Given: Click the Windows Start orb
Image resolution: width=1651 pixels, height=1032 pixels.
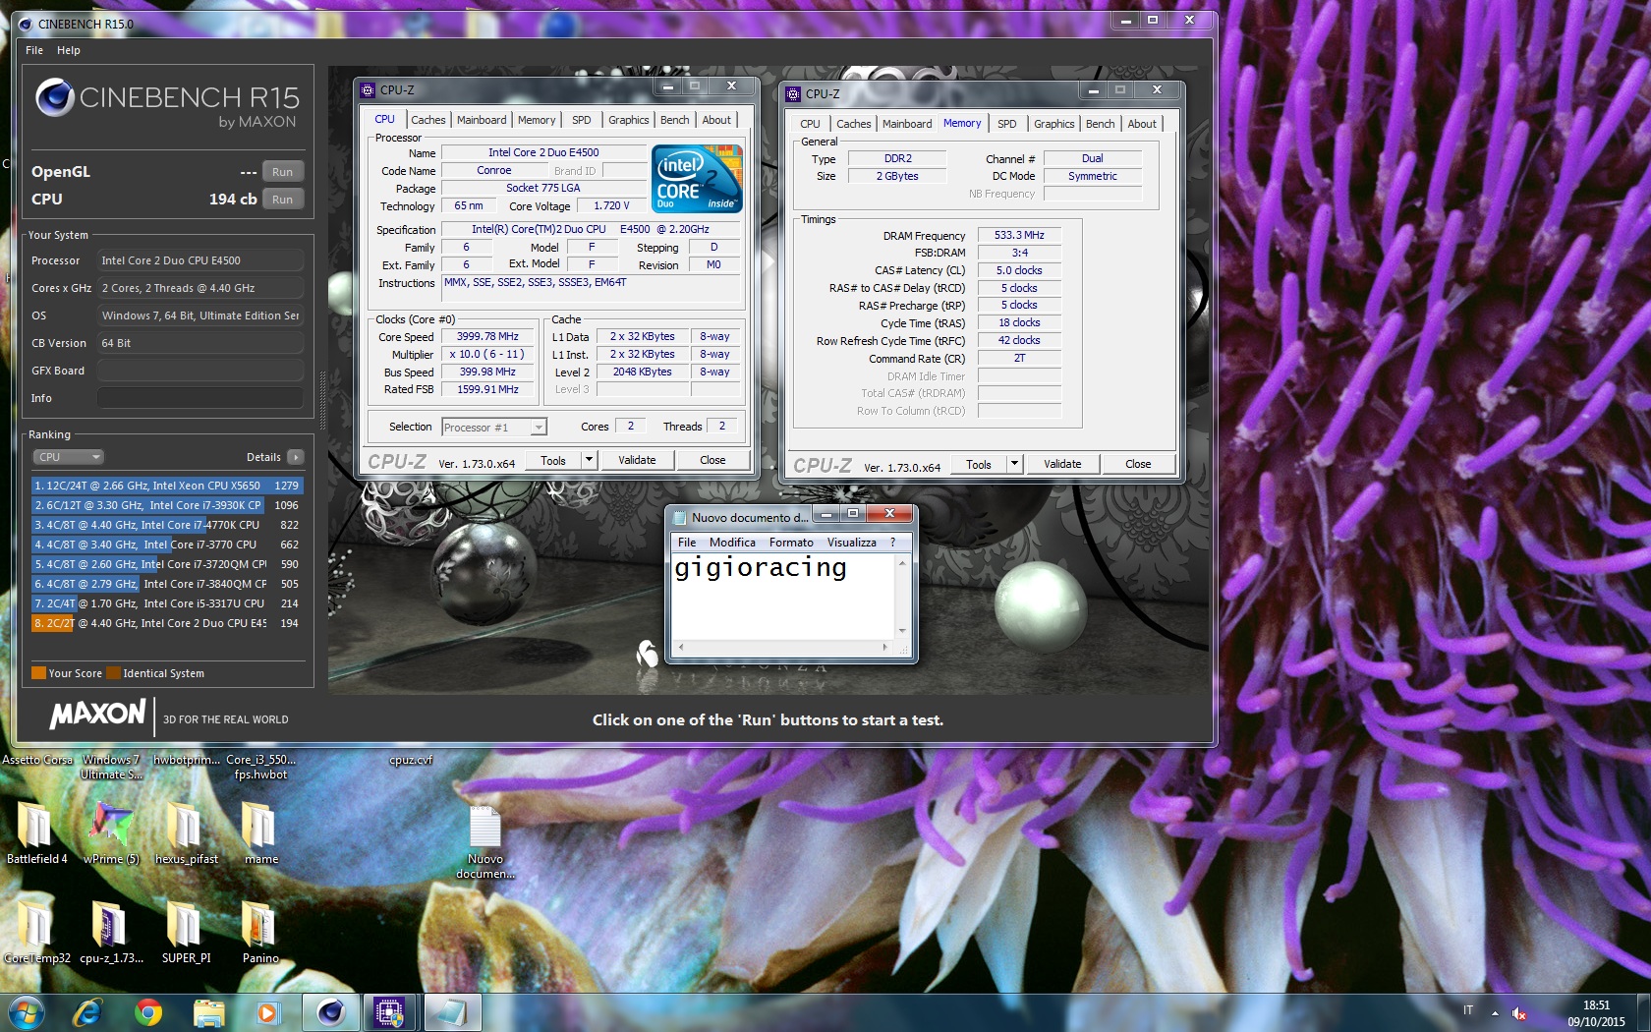Looking at the screenshot, I should [x=26, y=1012].
